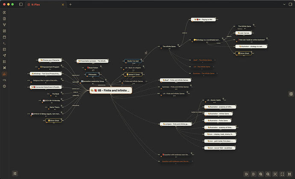295x179 pixels.
Task: Click the list-with-arrow icon in bottom toolbar
Action: point(246,174)
